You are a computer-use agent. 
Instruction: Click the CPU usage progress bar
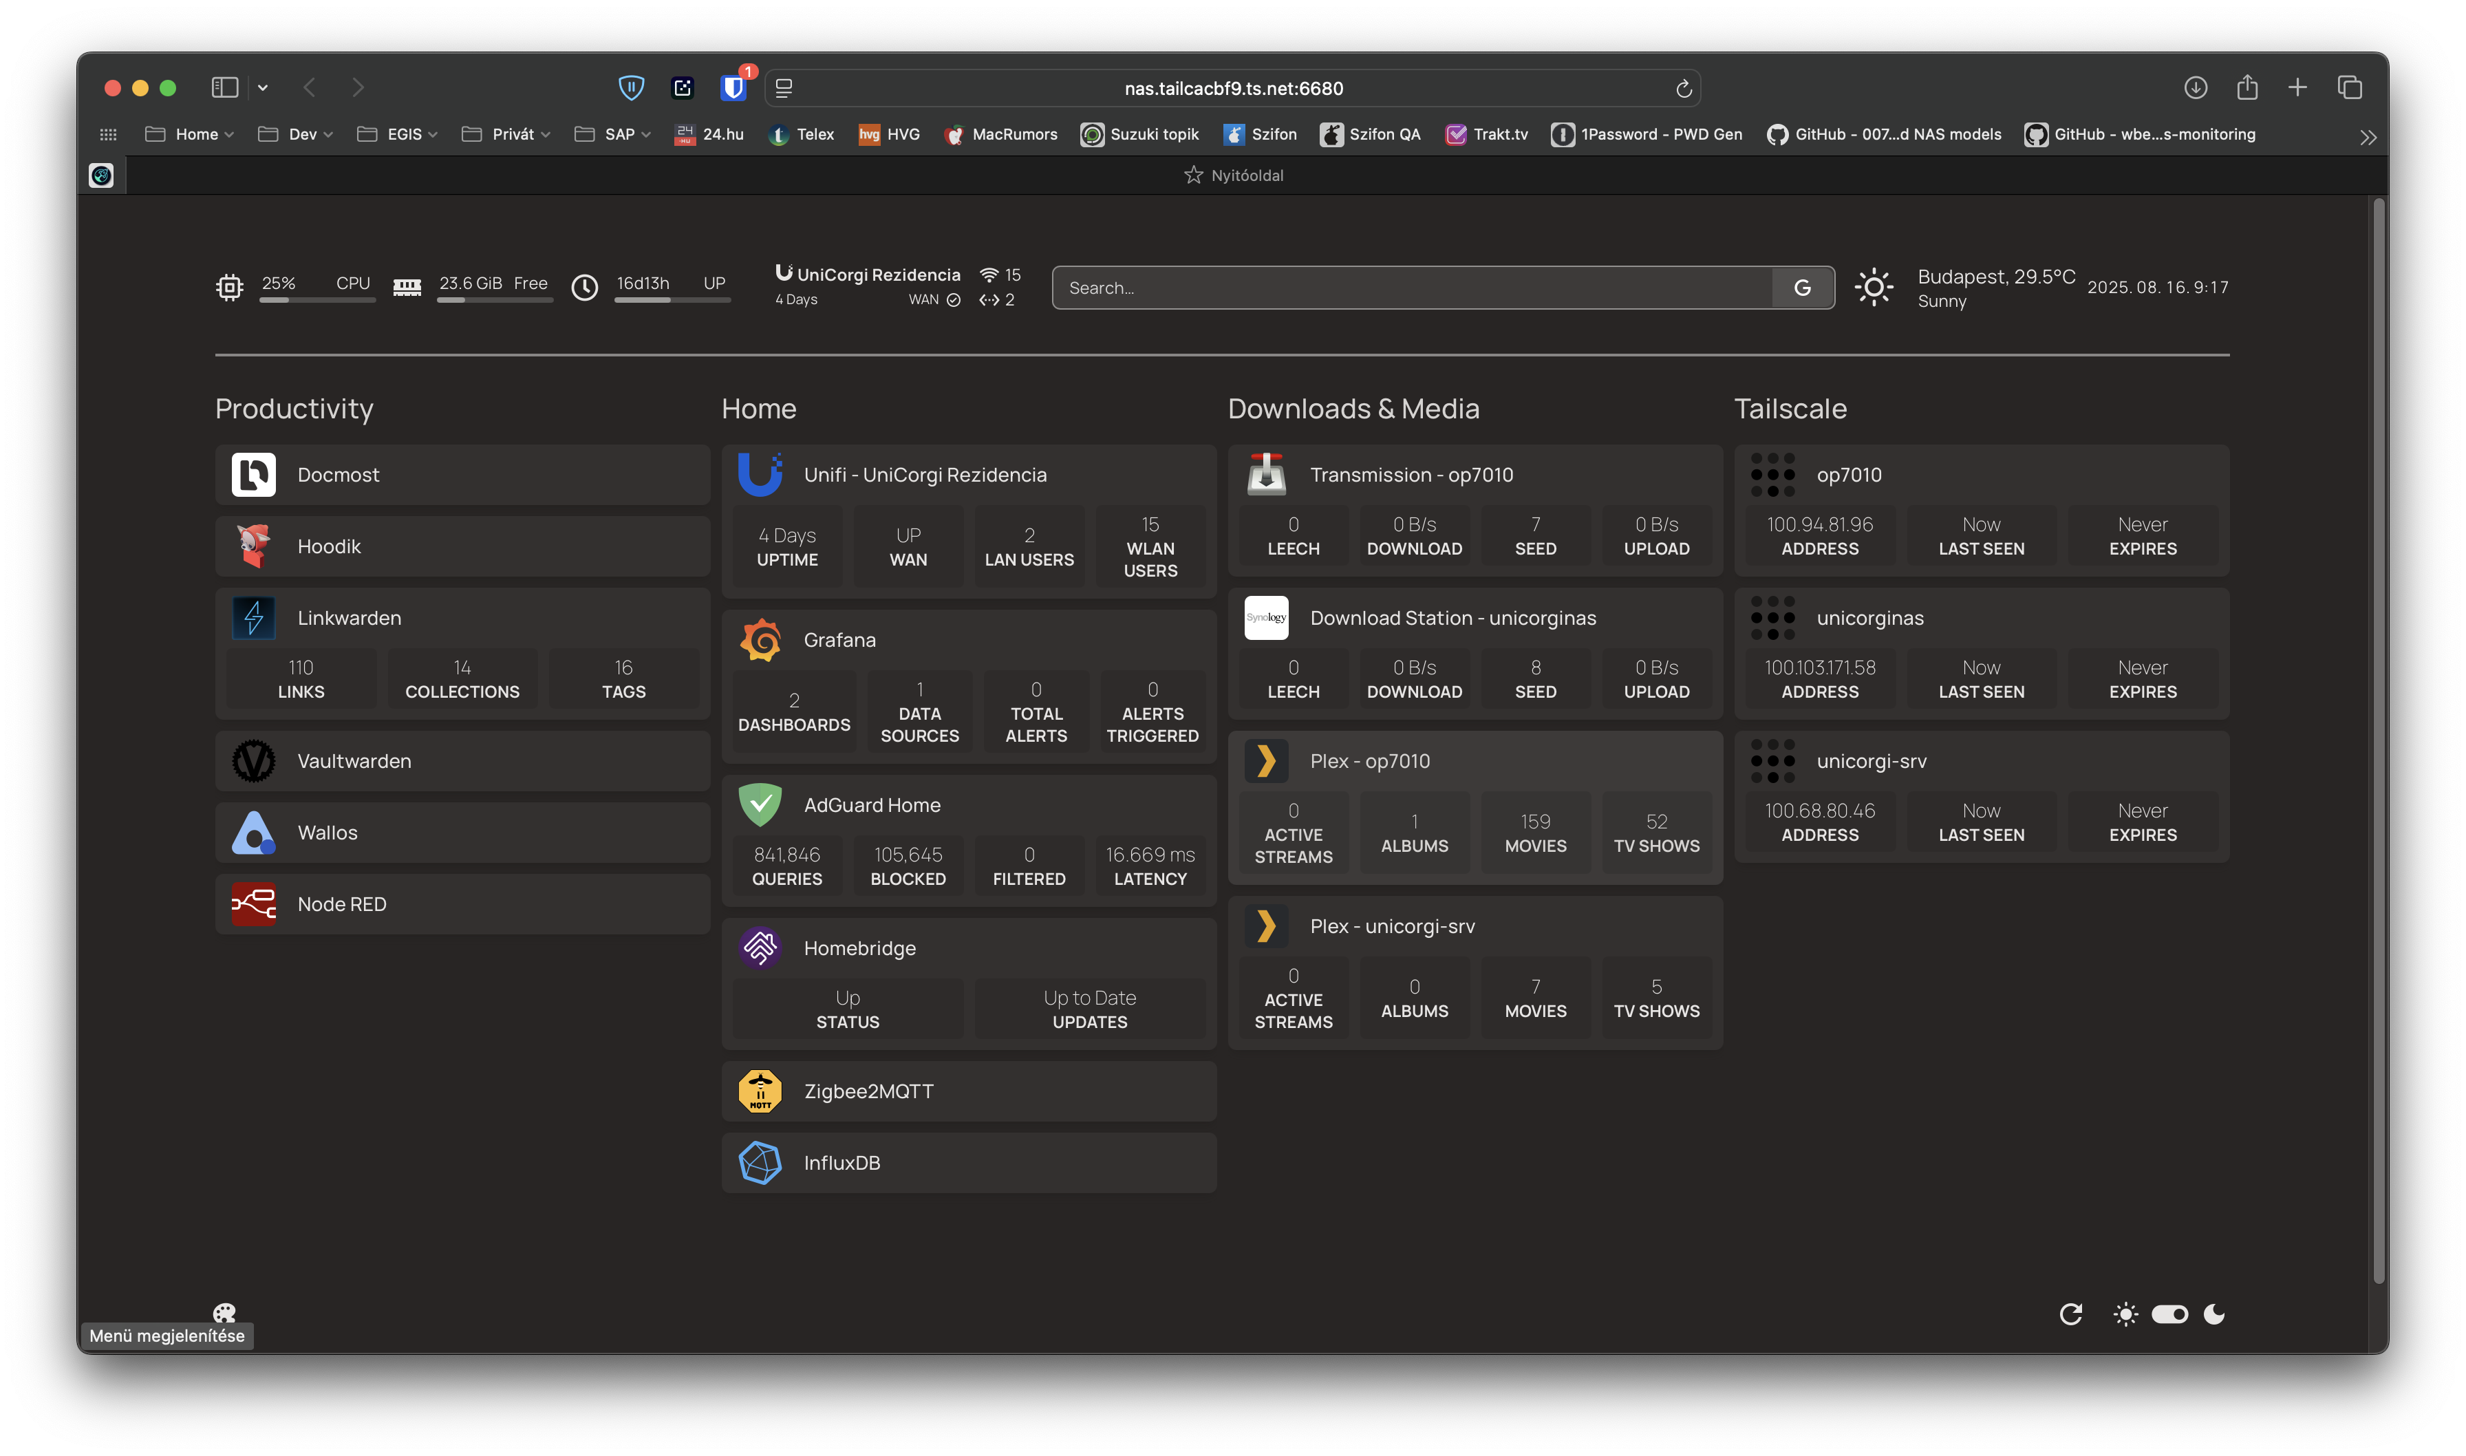pyautogui.click(x=317, y=300)
